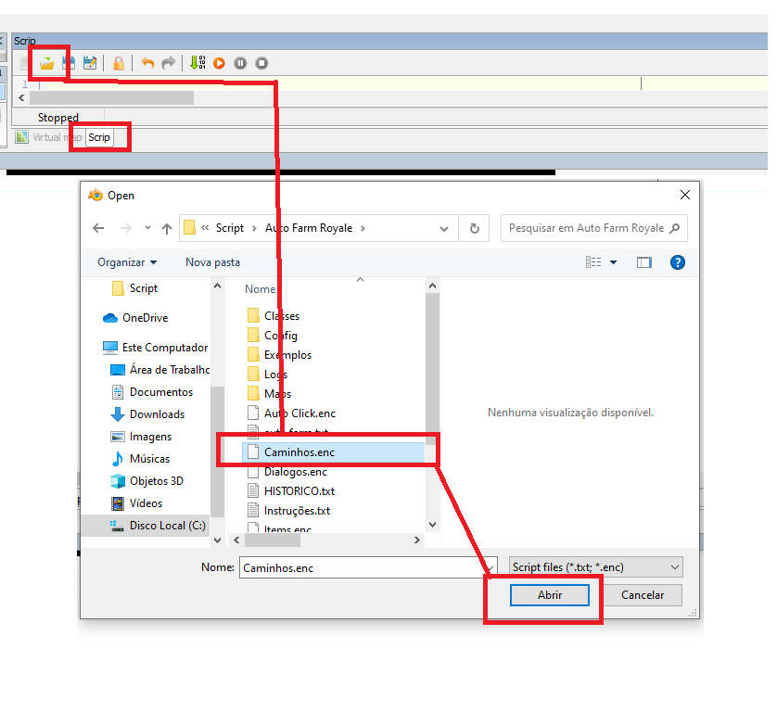Click the Pesquisar em Auto Farm Royale field
This screenshot has height=712, width=777.
[586, 228]
